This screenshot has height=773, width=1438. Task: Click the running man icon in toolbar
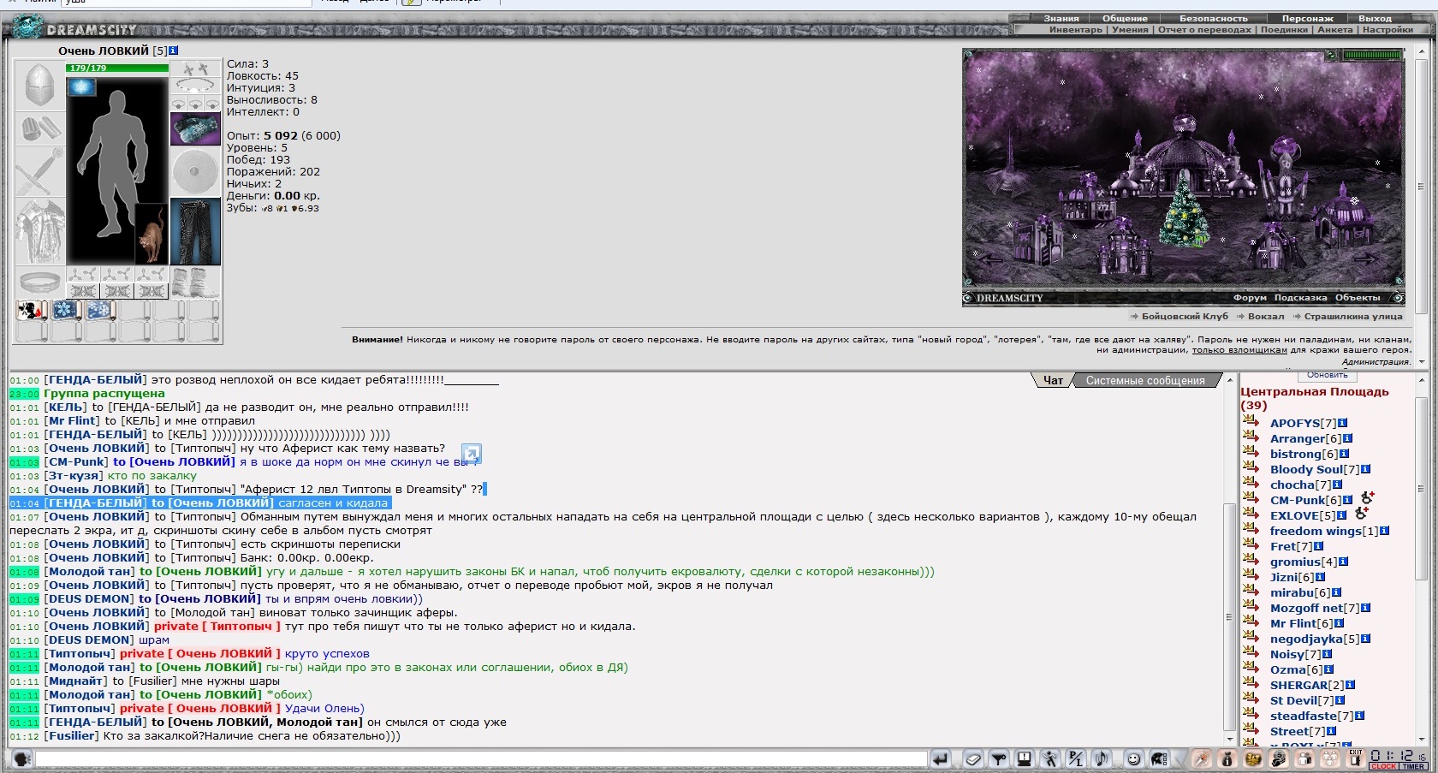1050,758
